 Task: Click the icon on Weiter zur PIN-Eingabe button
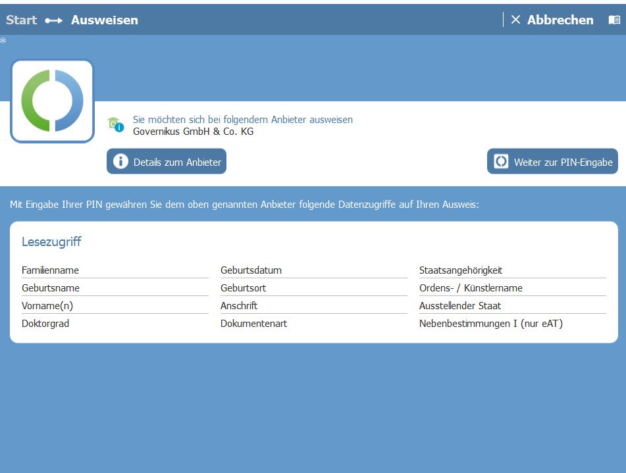(x=502, y=162)
